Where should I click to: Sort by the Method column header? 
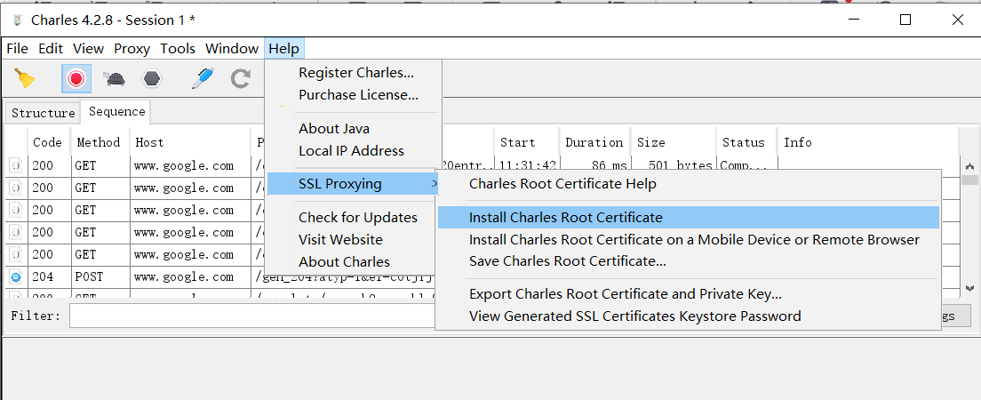click(x=100, y=143)
